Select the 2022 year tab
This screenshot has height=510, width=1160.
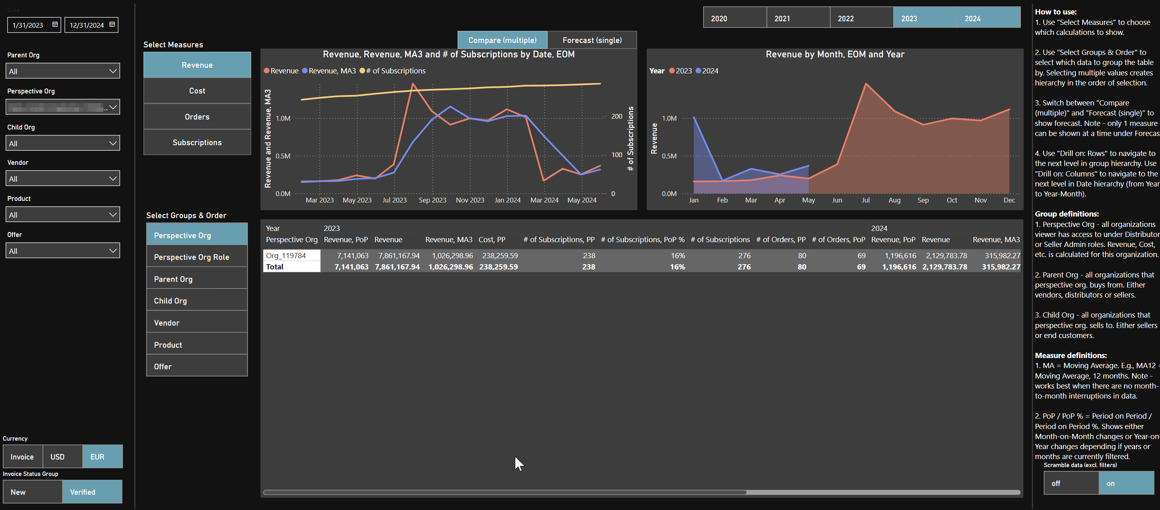tap(861, 18)
